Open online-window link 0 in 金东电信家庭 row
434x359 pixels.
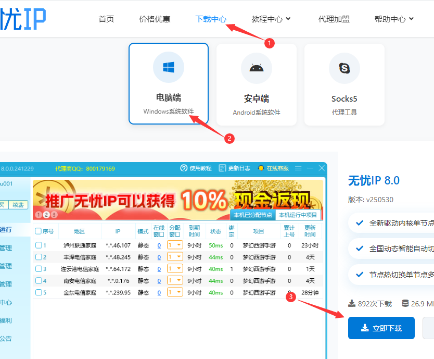pos(159,292)
